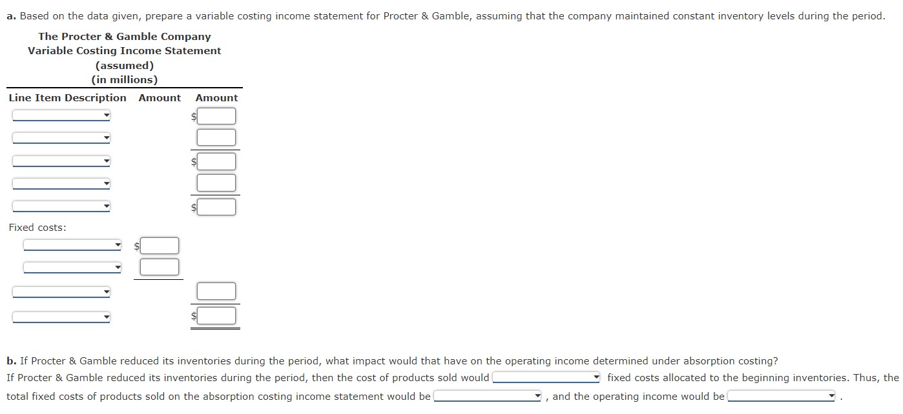Image resolution: width=903 pixels, height=414 pixels.
Task: Expand the cost of products sold dropdown
Action: [546, 377]
